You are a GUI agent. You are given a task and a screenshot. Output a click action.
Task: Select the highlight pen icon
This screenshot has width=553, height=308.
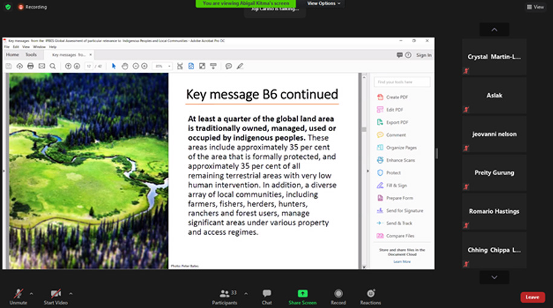pyautogui.click(x=240, y=66)
